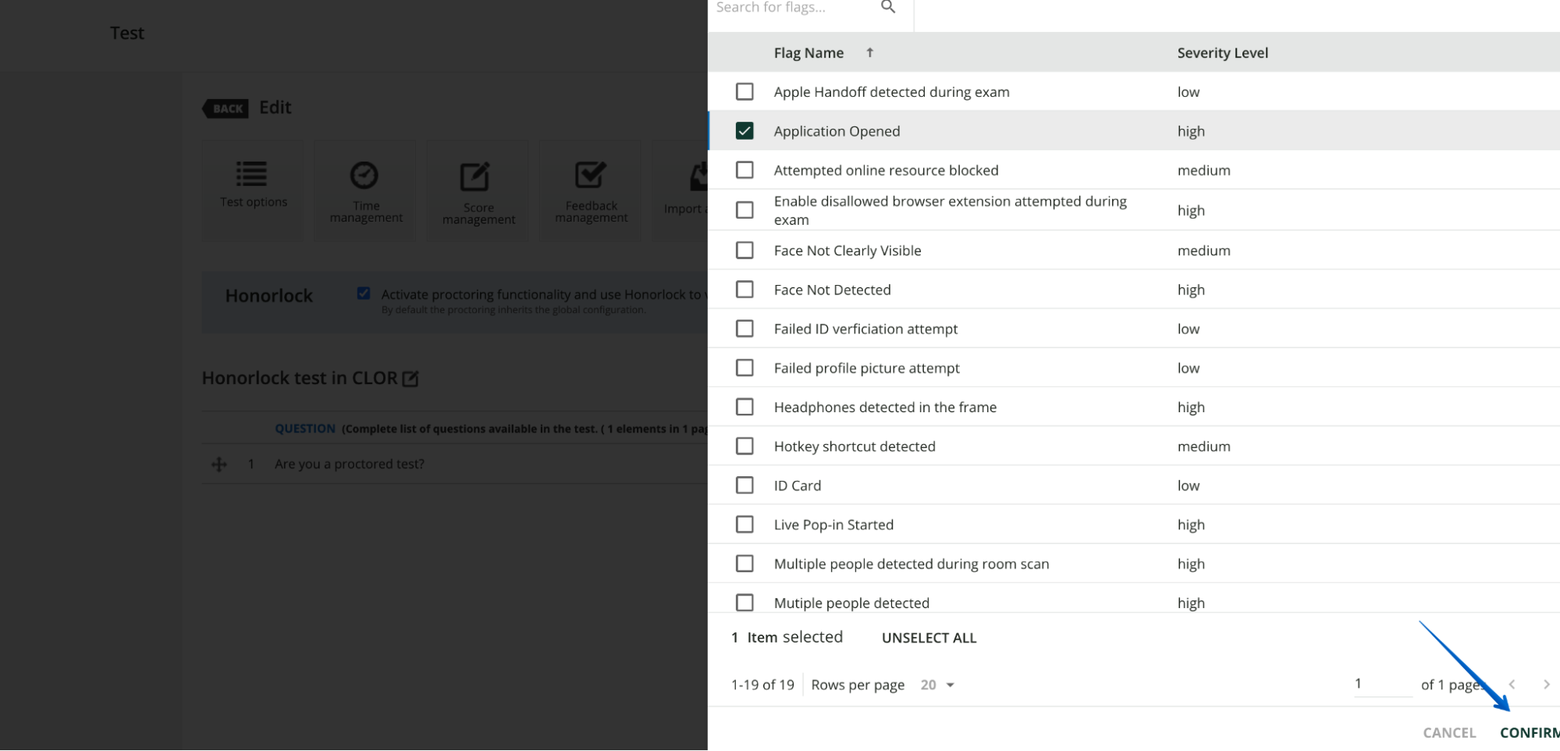Screen dimensions: 1560x751
Task: Check Attempted online resource blocked
Action: pos(744,170)
